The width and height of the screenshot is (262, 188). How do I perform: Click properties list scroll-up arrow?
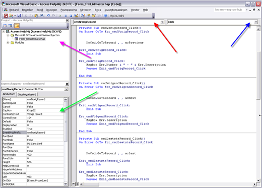(65, 99)
